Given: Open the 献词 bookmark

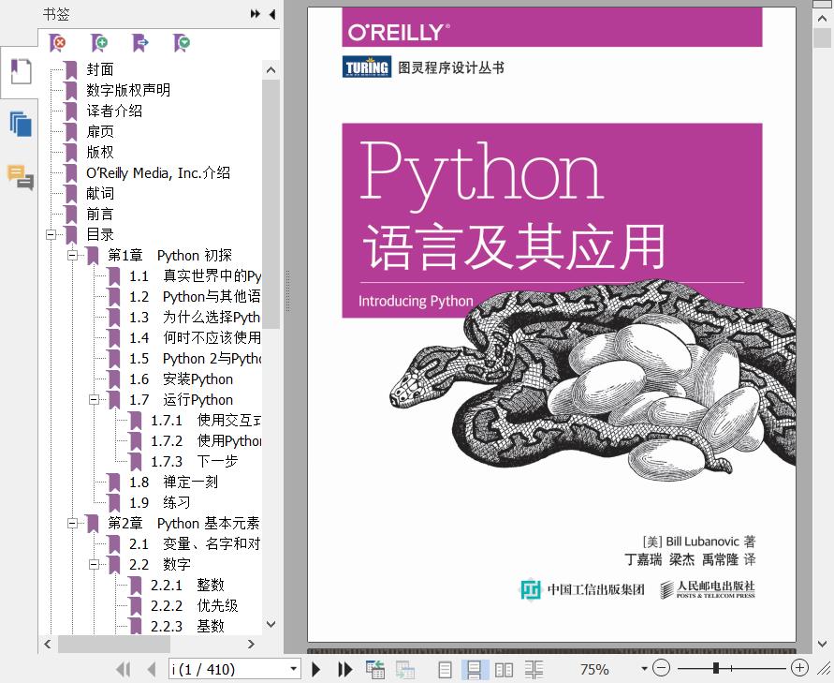Looking at the screenshot, I should [x=100, y=193].
